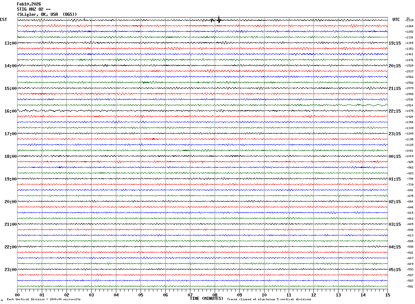This screenshot has width=415, height=304.
Task: Click the -1476 DC offset value
Action: pyautogui.click(x=409, y=60)
